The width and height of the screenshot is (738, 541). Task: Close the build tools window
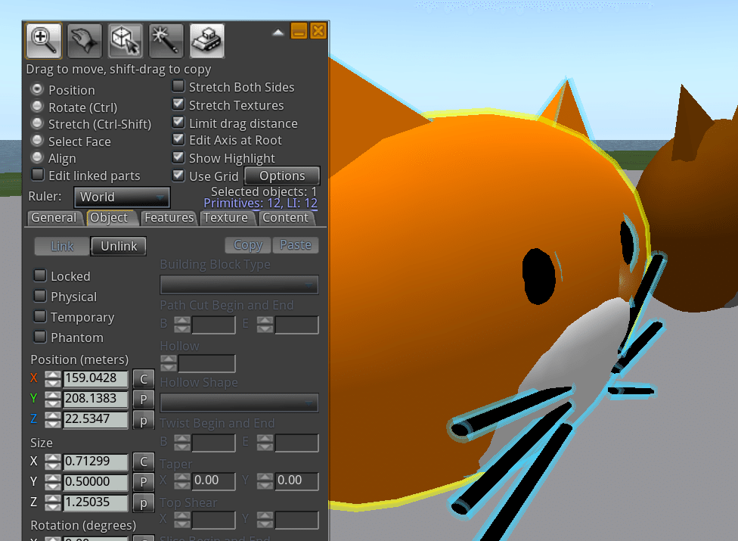click(x=318, y=31)
